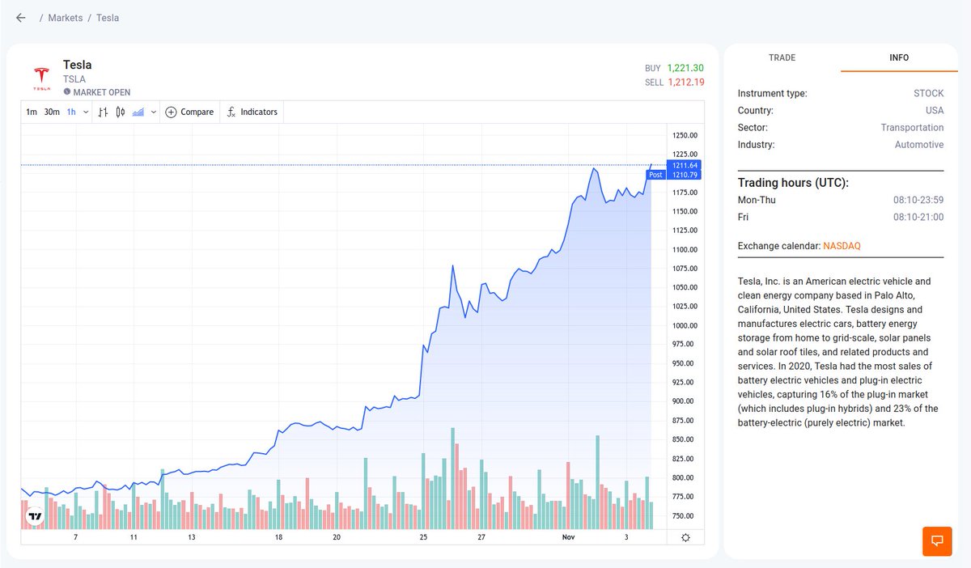Screen dimensions: 971x568
Task: Open Indicators menu
Action: click(252, 112)
